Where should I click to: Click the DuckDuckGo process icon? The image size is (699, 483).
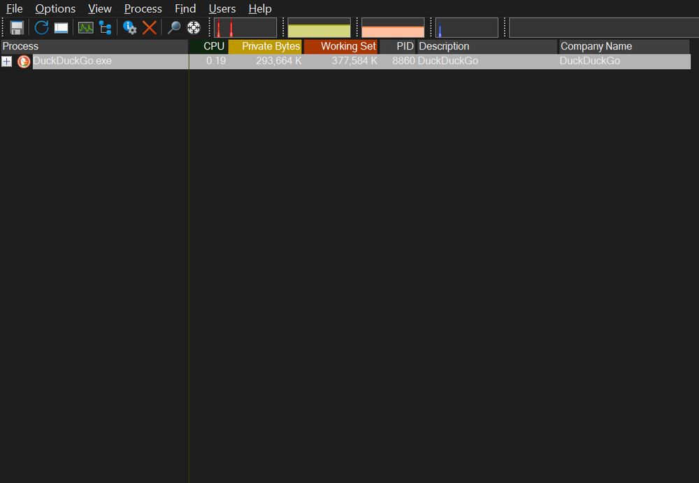pyautogui.click(x=24, y=61)
